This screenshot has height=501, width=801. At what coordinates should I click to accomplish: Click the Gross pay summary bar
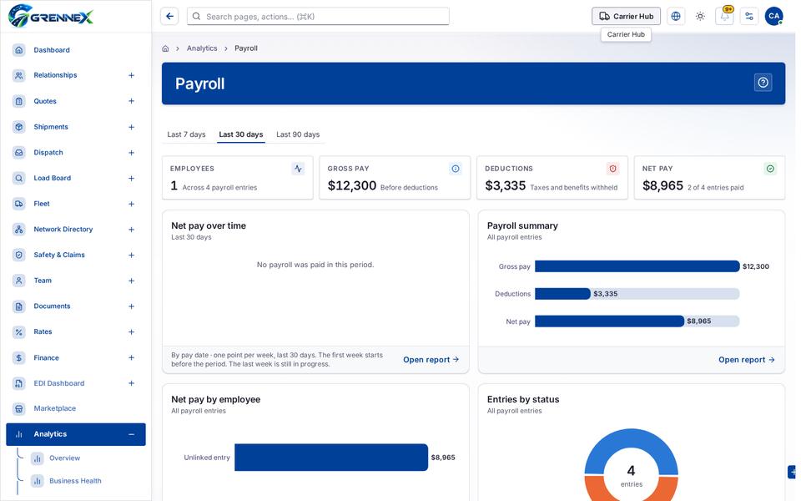click(x=637, y=266)
